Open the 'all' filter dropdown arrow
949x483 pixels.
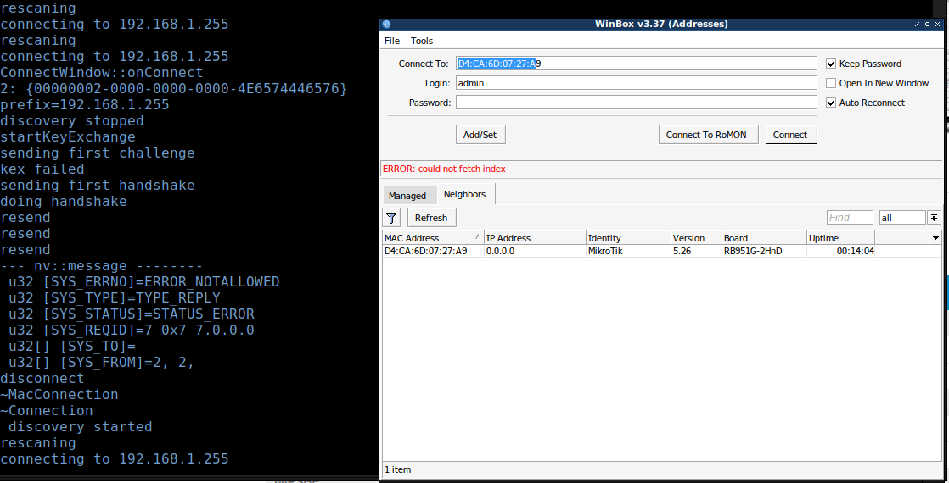tap(934, 218)
